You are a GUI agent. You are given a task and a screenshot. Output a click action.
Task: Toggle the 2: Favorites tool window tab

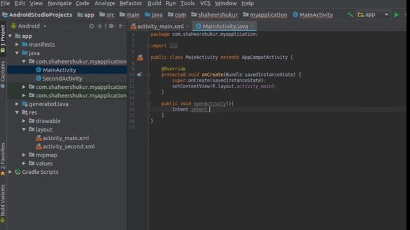point(3,159)
